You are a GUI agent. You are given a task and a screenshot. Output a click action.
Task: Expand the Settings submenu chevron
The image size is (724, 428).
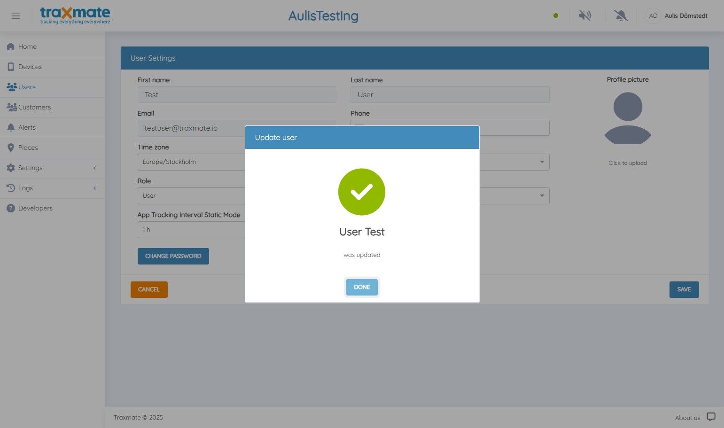coord(94,168)
